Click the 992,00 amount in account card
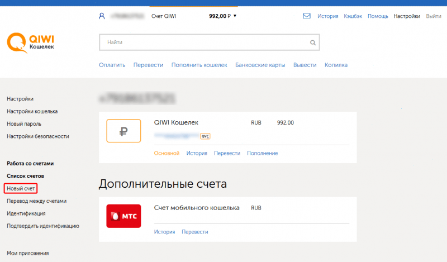Screen dimensions: 447x262 coord(286,123)
